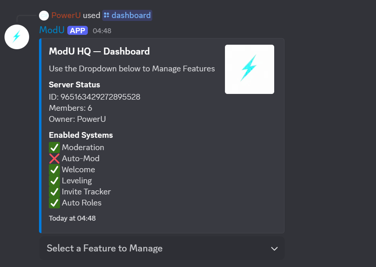The height and width of the screenshot is (267, 376).
Task: Click the checkmark beside Invite Tracker
Action: 54,192
